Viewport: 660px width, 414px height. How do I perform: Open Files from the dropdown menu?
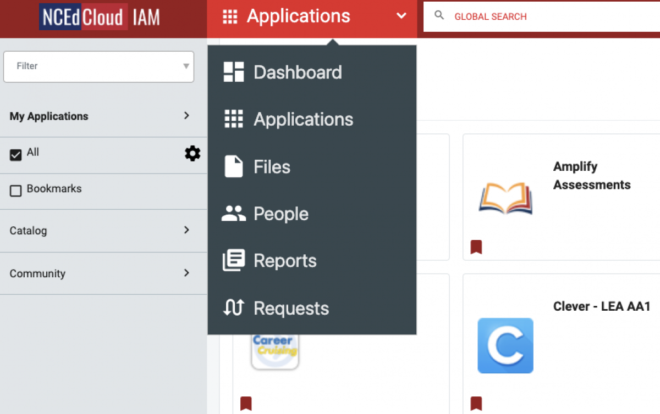pyautogui.click(x=271, y=166)
